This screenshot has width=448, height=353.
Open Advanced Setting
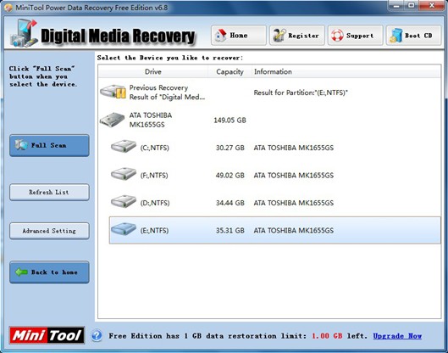[49, 231]
